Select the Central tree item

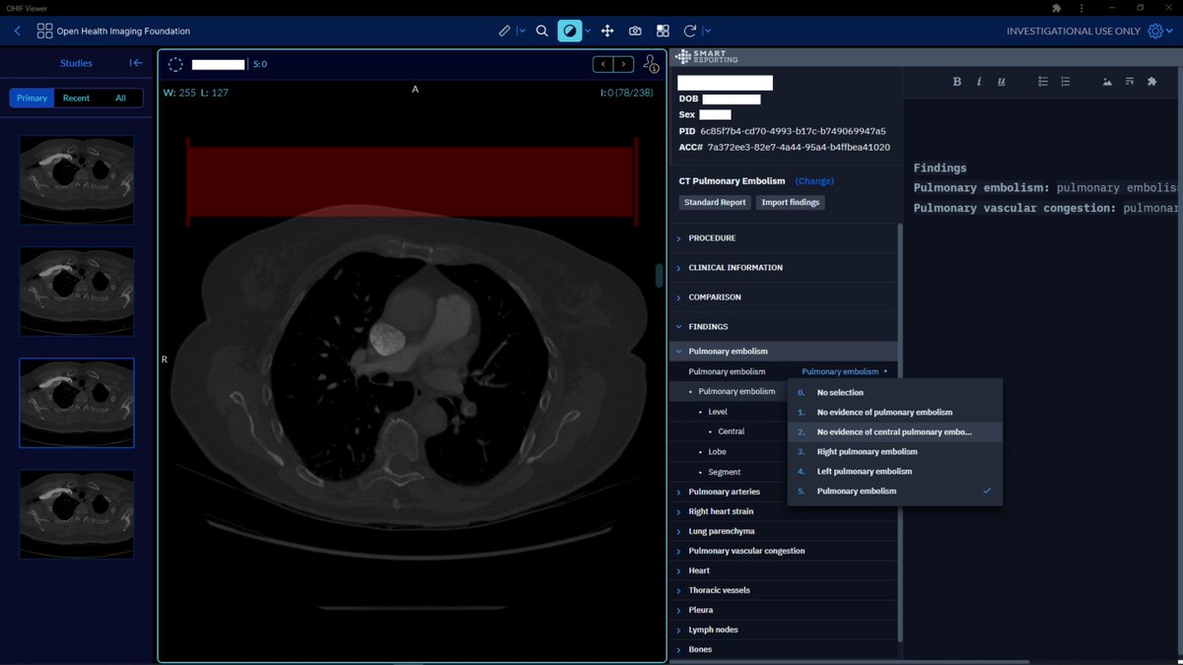coord(731,432)
